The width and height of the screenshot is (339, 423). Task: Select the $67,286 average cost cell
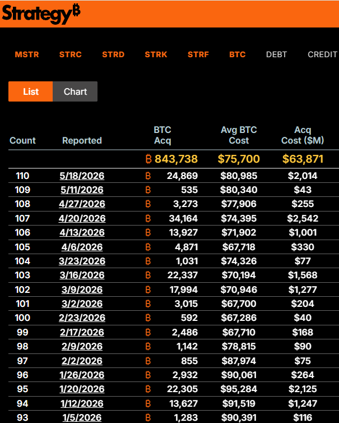pos(239,318)
